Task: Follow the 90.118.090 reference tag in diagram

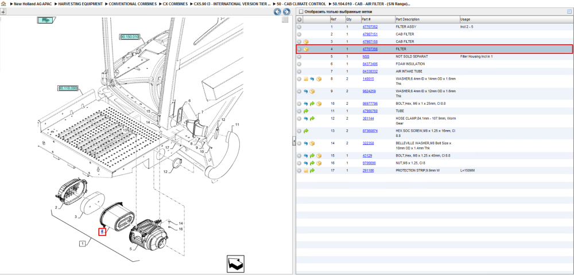Action: pyautogui.click(x=68, y=88)
